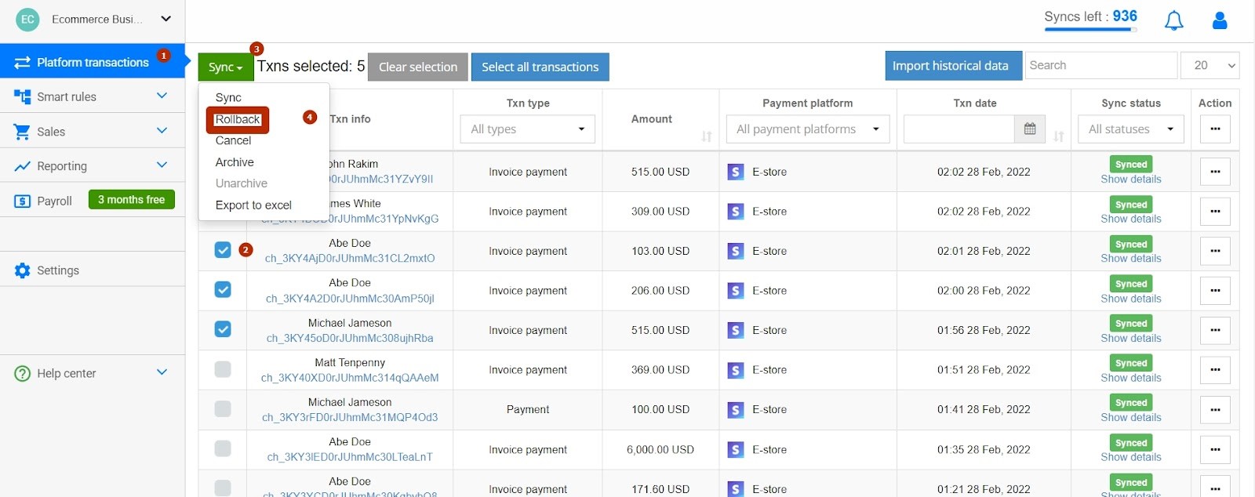1255x497 pixels.
Task: Click Import historical data button
Action: [x=953, y=66]
